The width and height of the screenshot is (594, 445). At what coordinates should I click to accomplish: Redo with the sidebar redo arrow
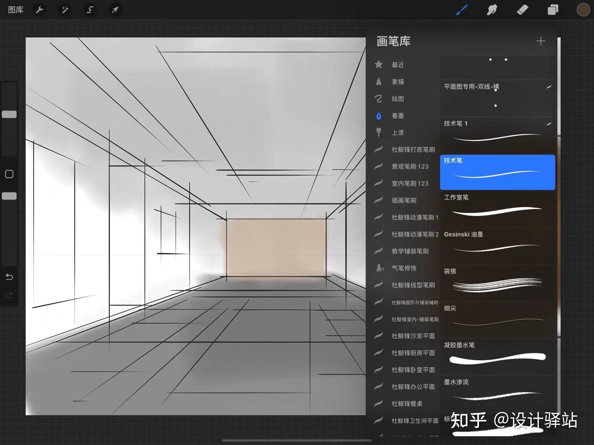click(9, 295)
